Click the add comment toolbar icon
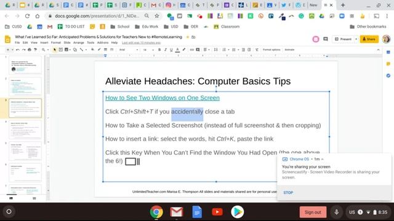394x221 pixels. click(x=198, y=50)
